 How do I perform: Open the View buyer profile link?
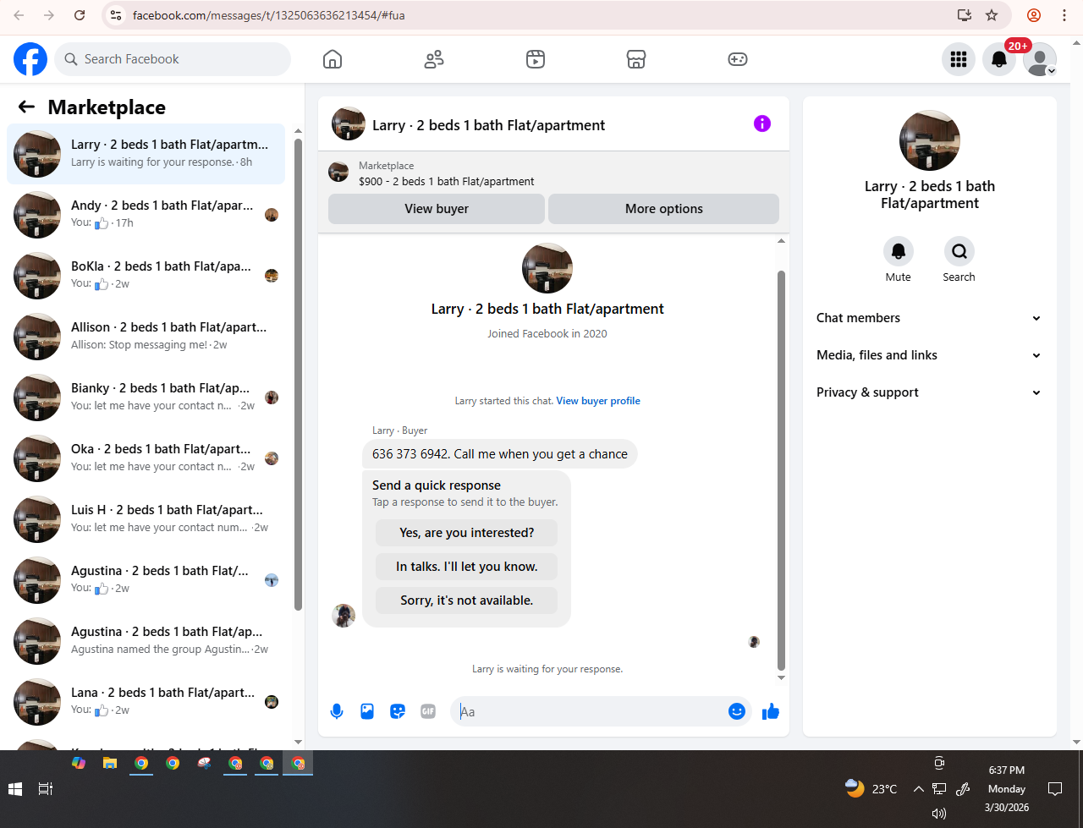click(598, 401)
